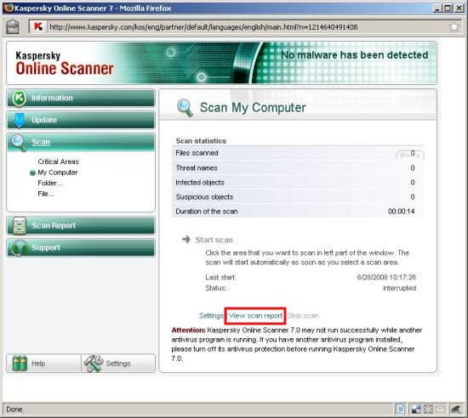Click the Duration of the scan value 00:00:14
Viewport: 468px width, 418px height.
point(401,212)
